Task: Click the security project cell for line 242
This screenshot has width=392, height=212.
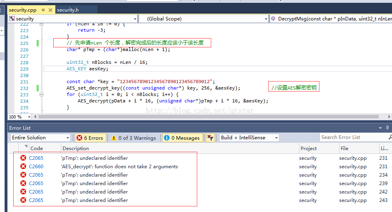Action: (308, 192)
